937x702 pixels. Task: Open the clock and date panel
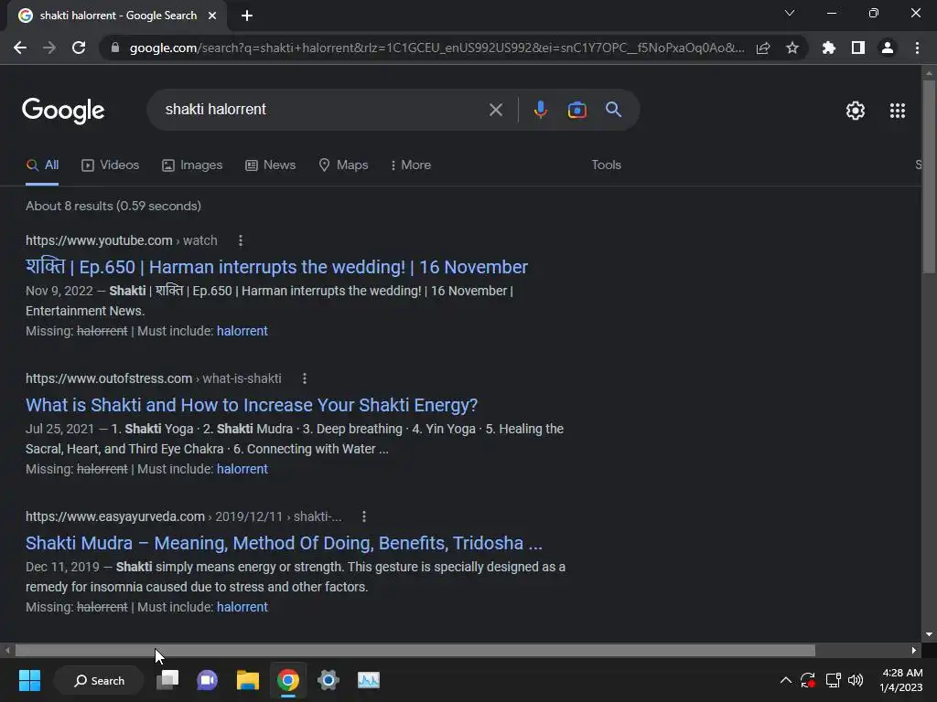pyautogui.click(x=901, y=680)
